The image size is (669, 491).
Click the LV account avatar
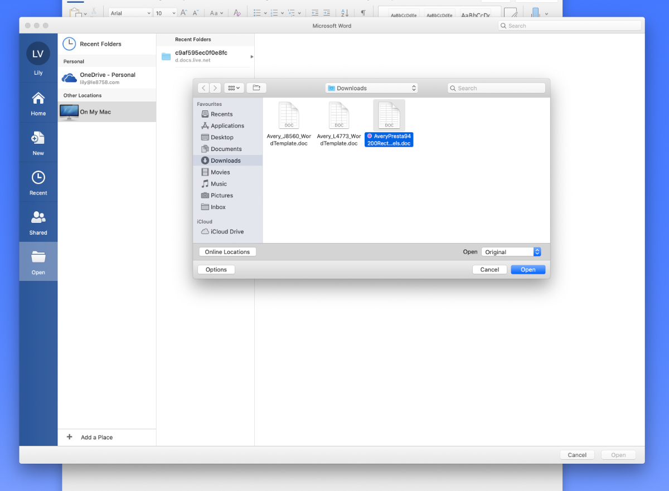[x=38, y=54]
